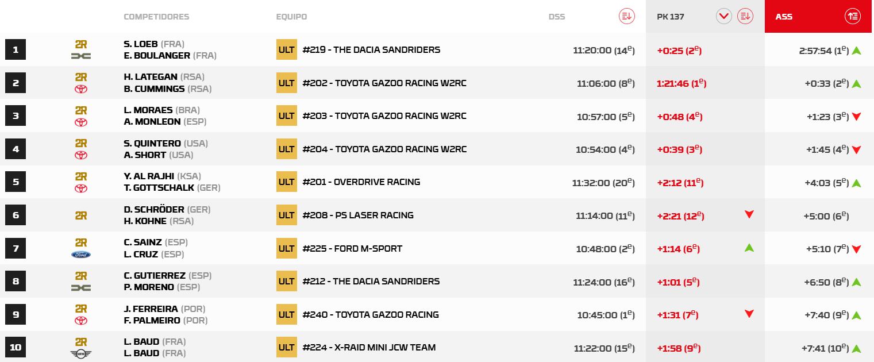The image size is (874, 362).
Task: Click the green up arrow in C. Sainz's PK 137 cell
Action: pyautogui.click(x=749, y=248)
